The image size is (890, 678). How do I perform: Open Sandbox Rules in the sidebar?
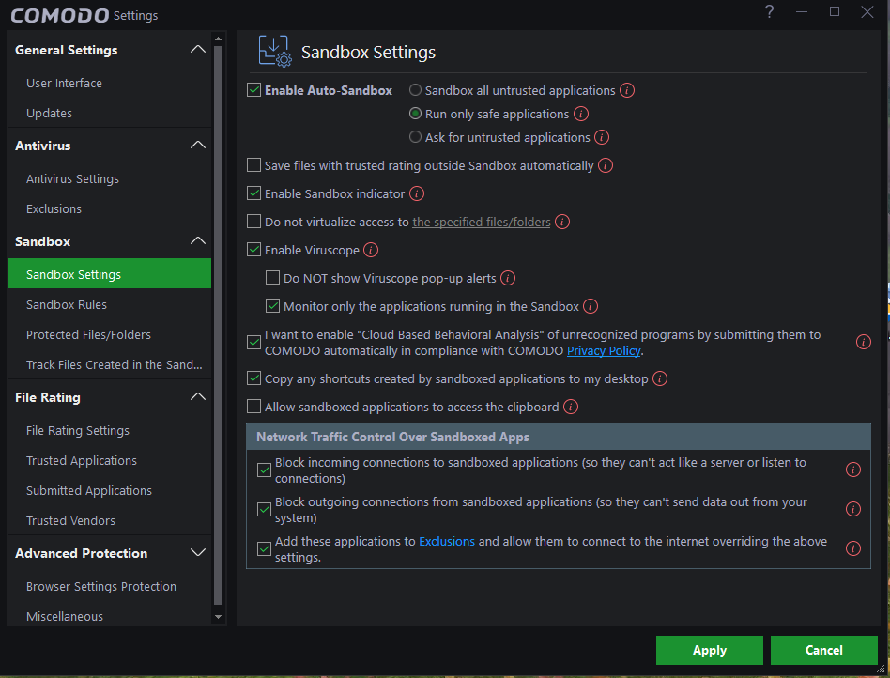(x=67, y=305)
